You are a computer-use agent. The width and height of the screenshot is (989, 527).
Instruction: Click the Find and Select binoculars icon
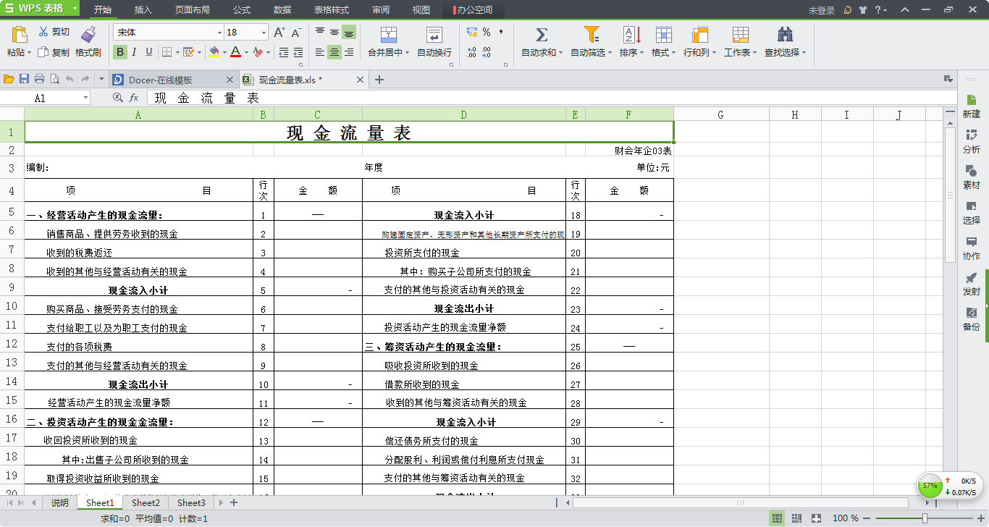785,35
